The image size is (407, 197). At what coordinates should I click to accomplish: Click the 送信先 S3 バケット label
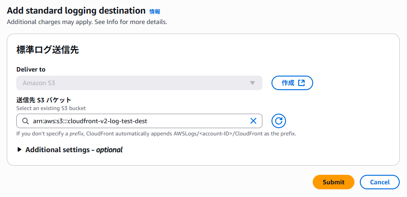click(44, 100)
